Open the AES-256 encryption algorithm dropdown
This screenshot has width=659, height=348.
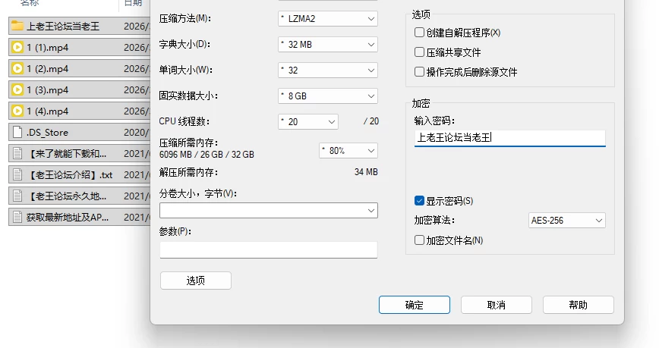tap(566, 221)
